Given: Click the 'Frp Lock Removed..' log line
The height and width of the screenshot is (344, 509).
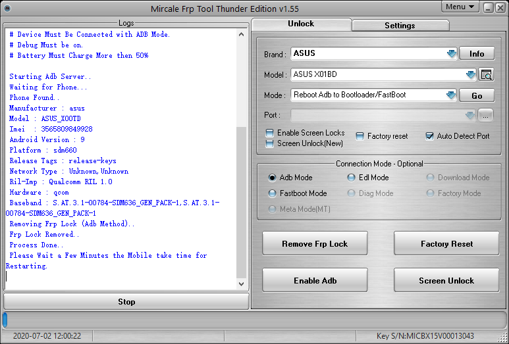Looking at the screenshot, I should 44,234.
